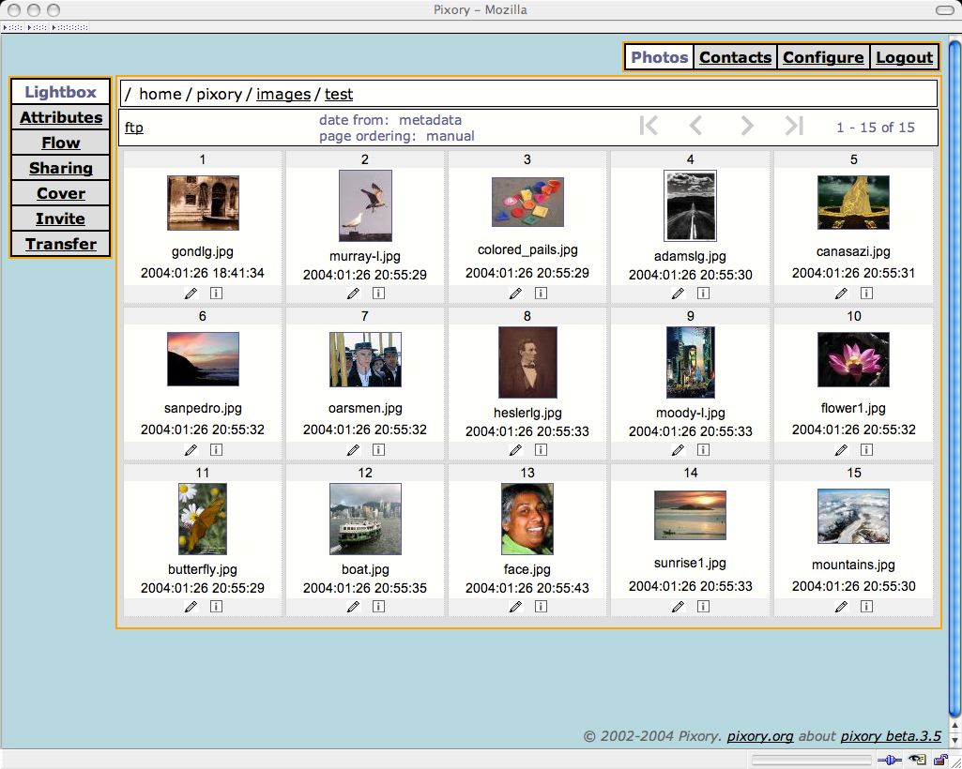Select Attributes in the sidebar
The image size is (962, 769).
tap(61, 117)
